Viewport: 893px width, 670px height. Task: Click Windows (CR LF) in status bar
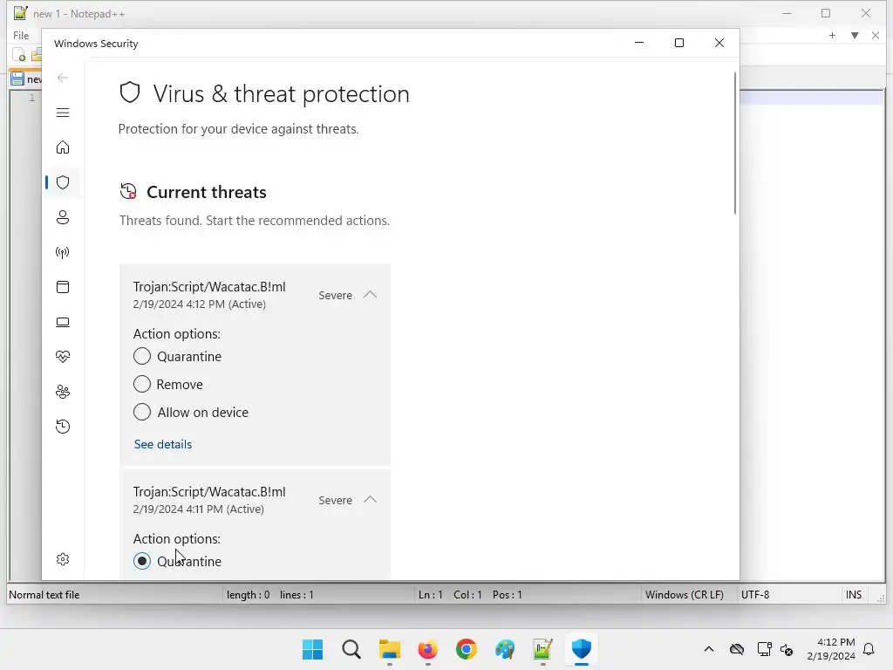[684, 595]
